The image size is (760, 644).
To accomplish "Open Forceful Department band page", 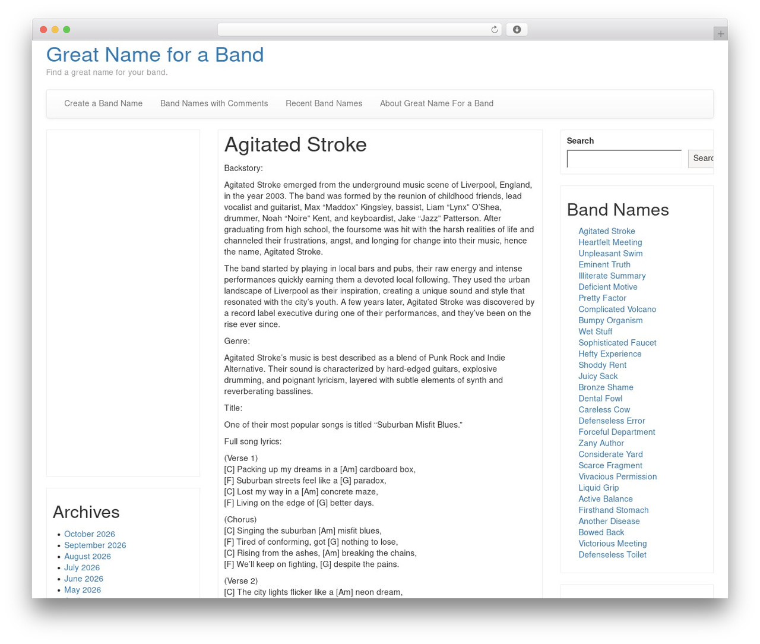I will (x=617, y=432).
